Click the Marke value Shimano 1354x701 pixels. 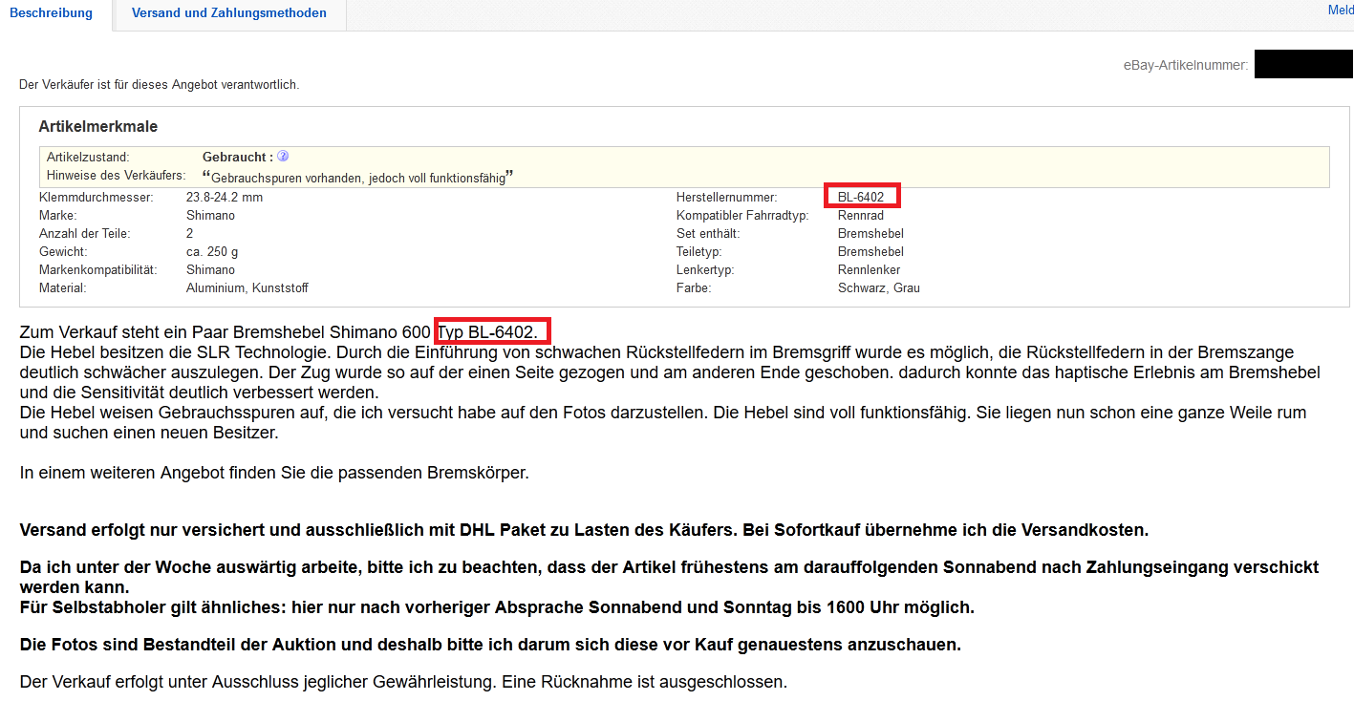[210, 216]
